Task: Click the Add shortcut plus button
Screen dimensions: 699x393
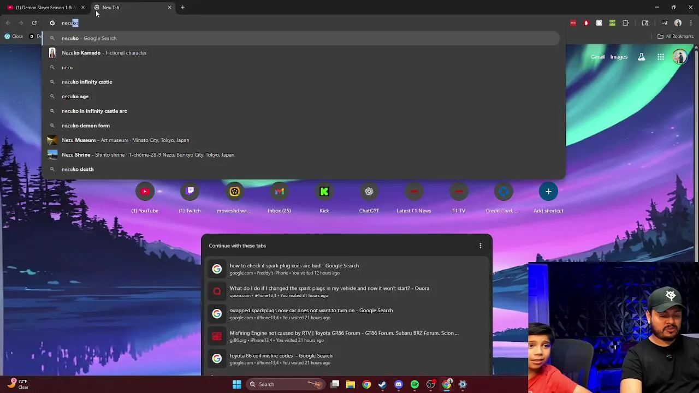Action: click(x=548, y=192)
